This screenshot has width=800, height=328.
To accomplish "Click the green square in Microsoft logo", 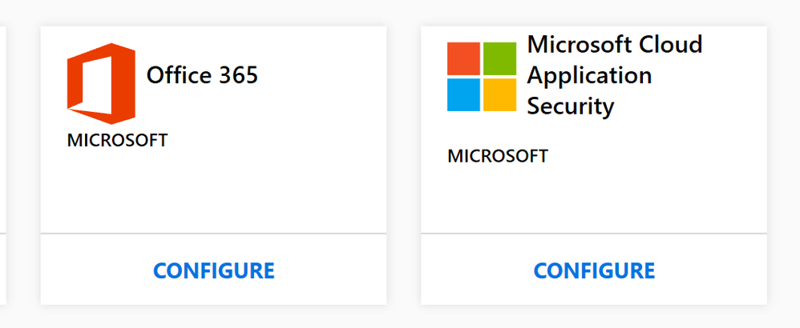I will pyautogui.click(x=499, y=58).
